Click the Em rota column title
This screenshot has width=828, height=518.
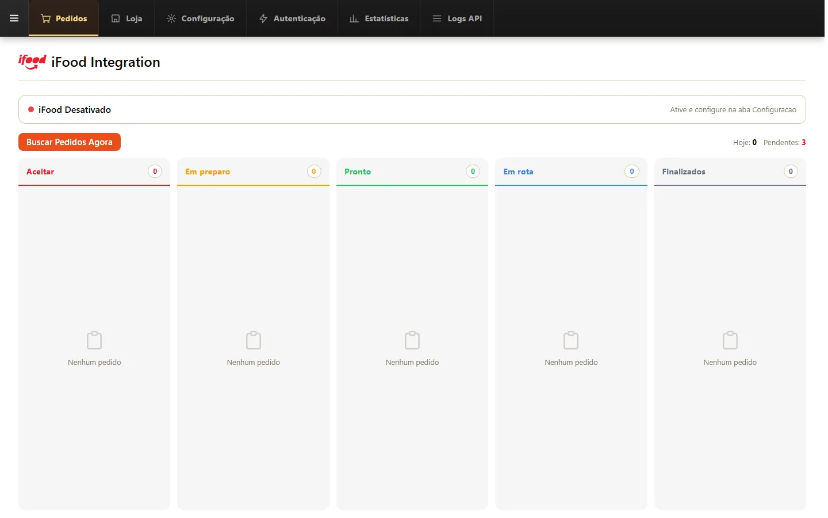click(518, 172)
